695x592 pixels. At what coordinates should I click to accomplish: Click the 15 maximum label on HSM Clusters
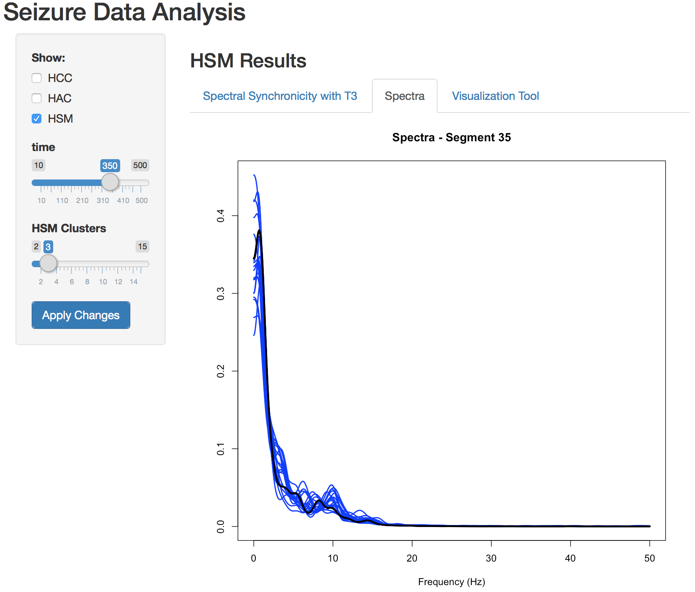pos(142,246)
